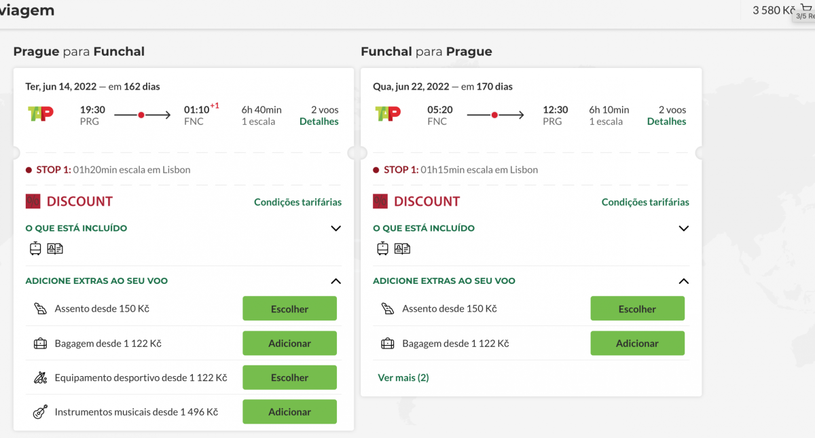815x438 pixels.
Task: Click baggage icon in outbound flight extras
Action: click(x=40, y=344)
